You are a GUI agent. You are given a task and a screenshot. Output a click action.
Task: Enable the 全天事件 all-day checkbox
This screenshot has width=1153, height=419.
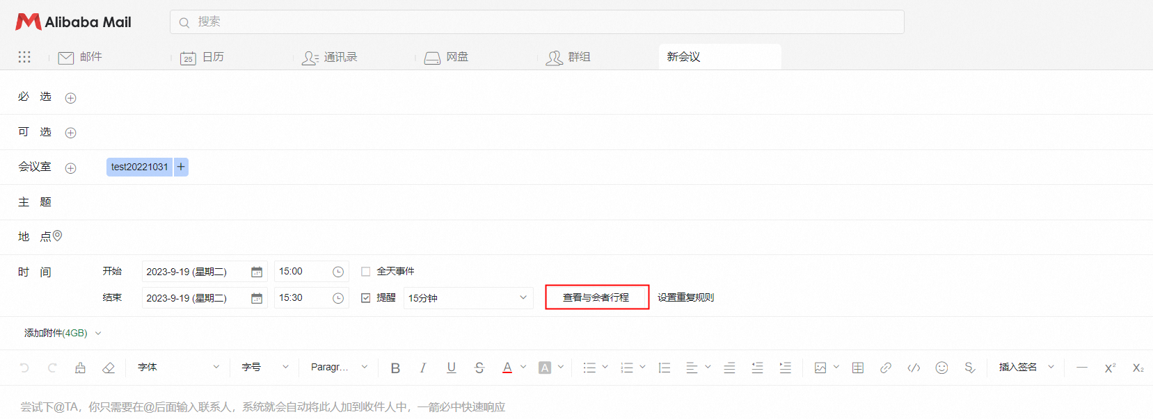pos(365,272)
